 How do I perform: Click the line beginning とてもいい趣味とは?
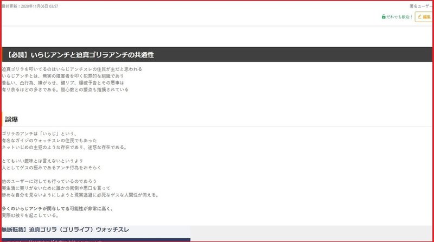pyautogui.click(x=42, y=161)
